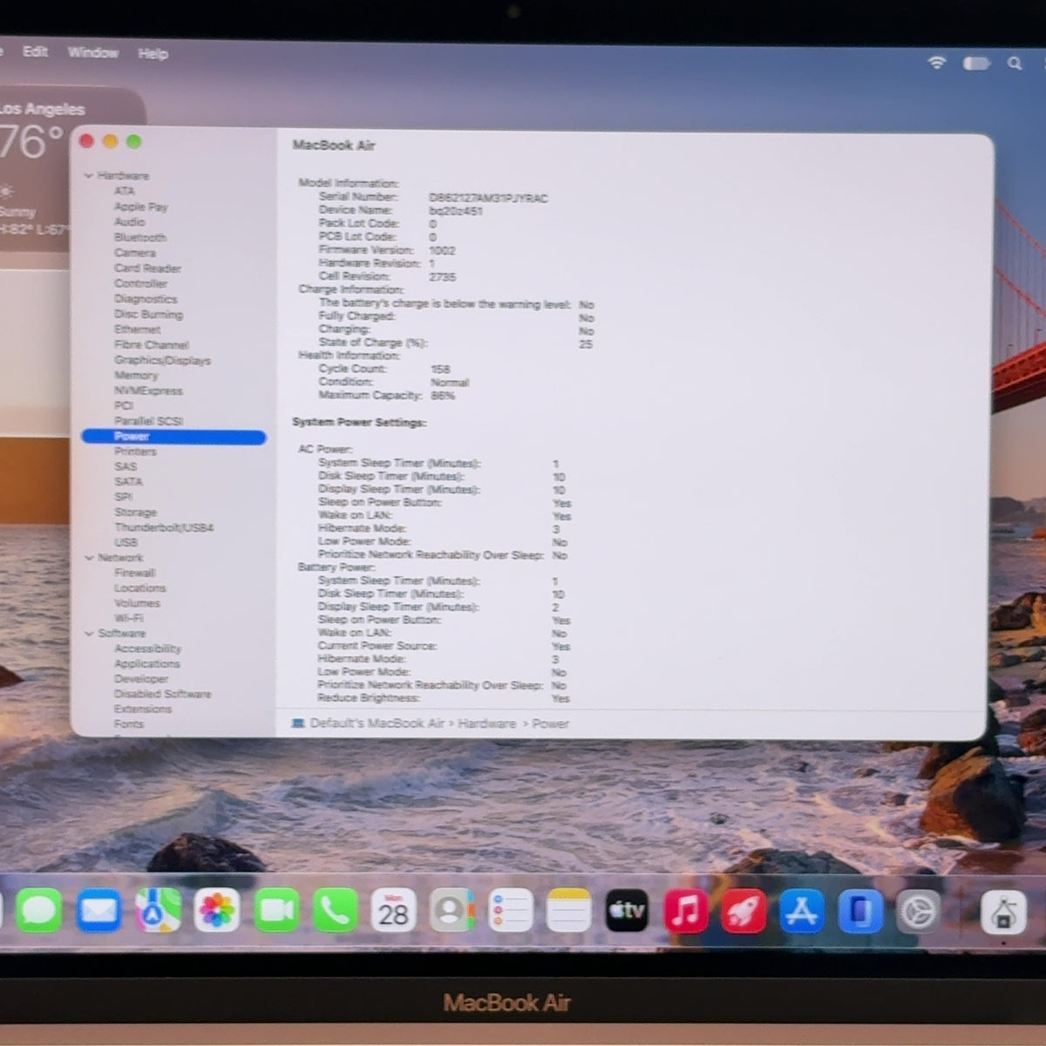1046x1046 pixels.
Task: Launch Apple TV from the Dock
Action: coord(627,911)
